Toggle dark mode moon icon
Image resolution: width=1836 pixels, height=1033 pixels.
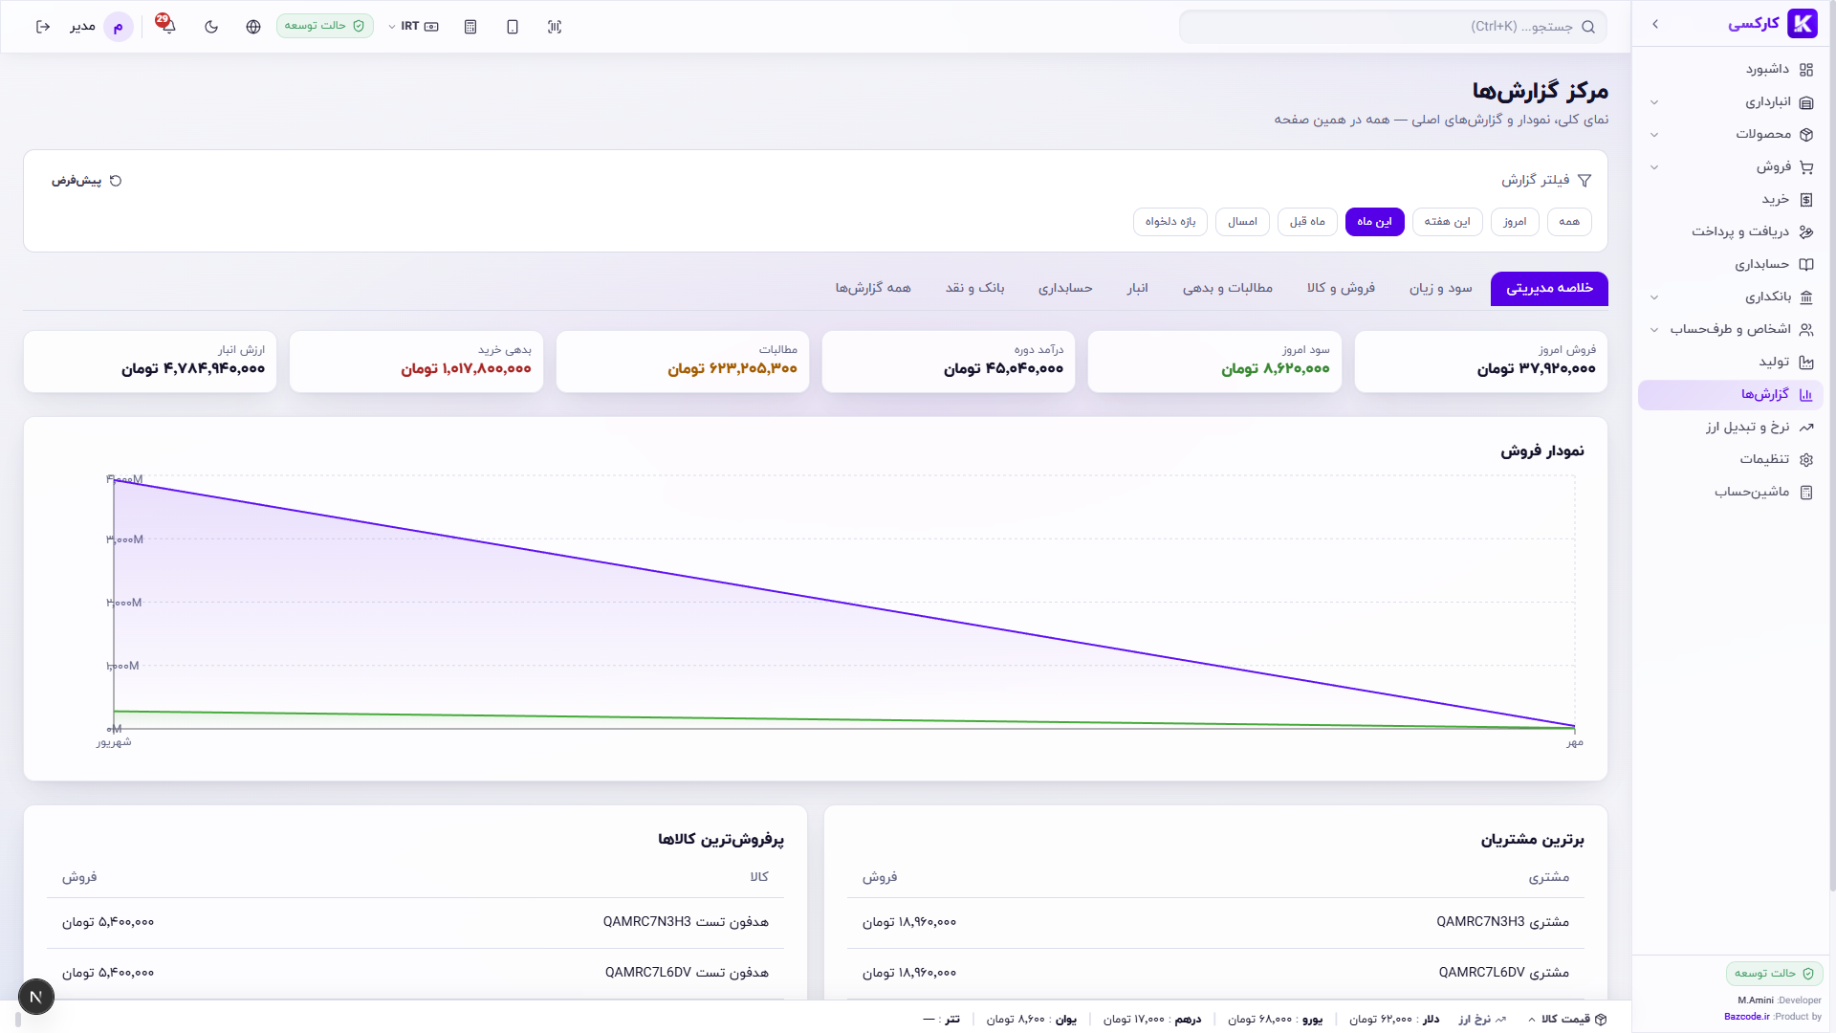pos(211,27)
